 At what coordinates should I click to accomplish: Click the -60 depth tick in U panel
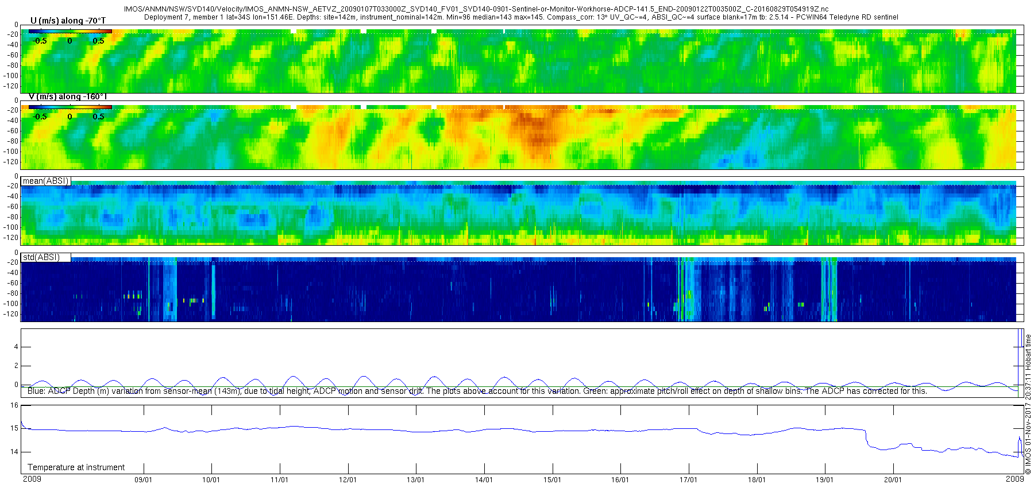pyautogui.click(x=13, y=55)
